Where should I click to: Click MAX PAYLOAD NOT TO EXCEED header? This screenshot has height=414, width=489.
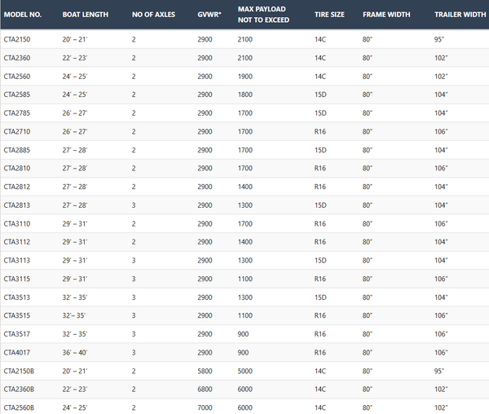point(263,14)
